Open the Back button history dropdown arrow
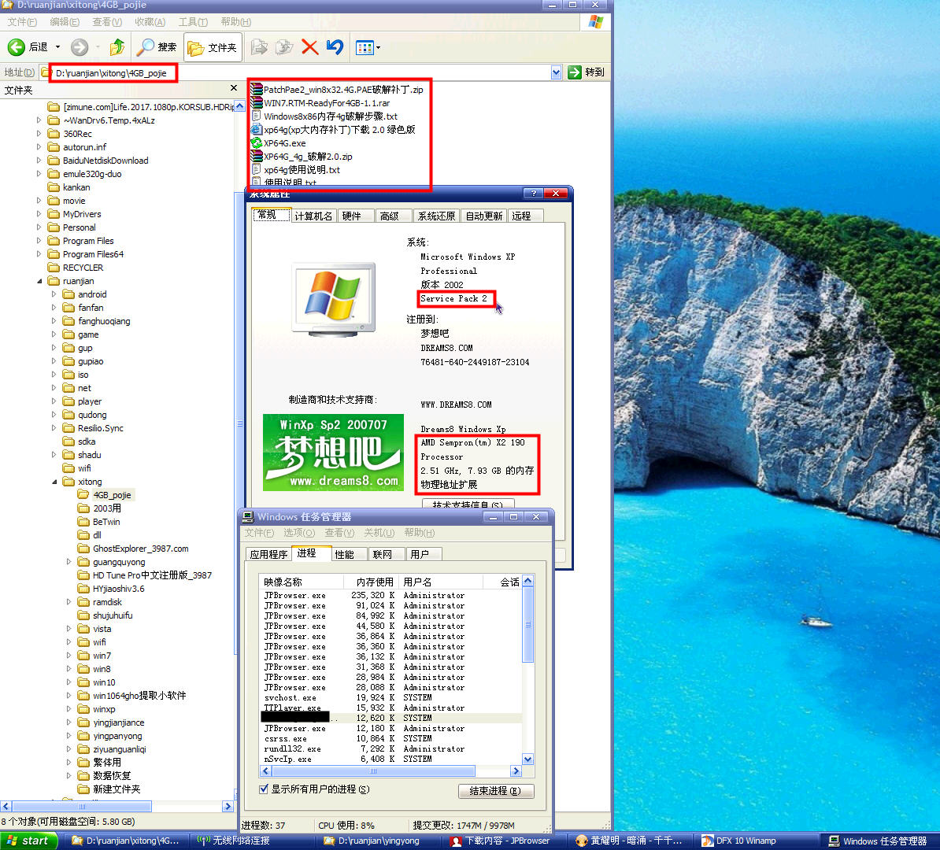The height and width of the screenshot is (850, 940). pyautogui.click(x=57, y=46)
